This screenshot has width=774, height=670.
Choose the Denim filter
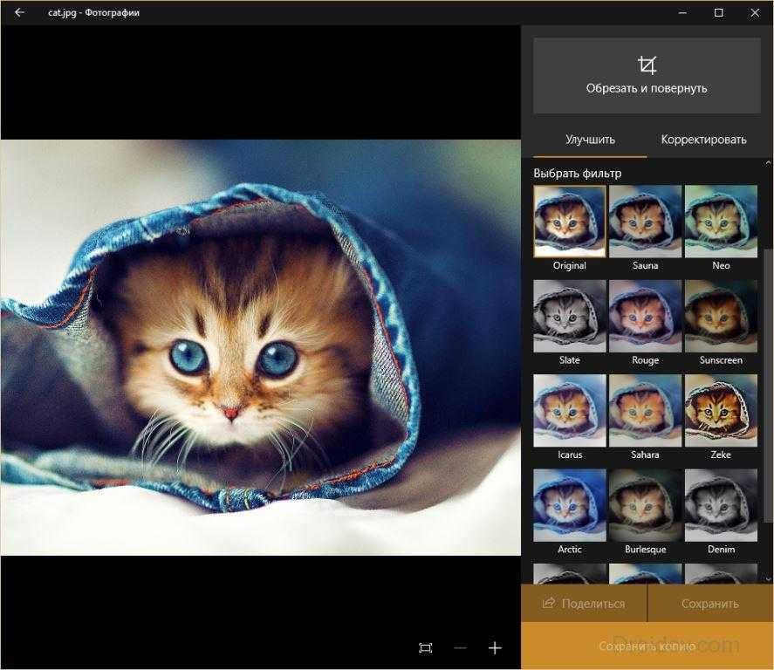[721, 506]
